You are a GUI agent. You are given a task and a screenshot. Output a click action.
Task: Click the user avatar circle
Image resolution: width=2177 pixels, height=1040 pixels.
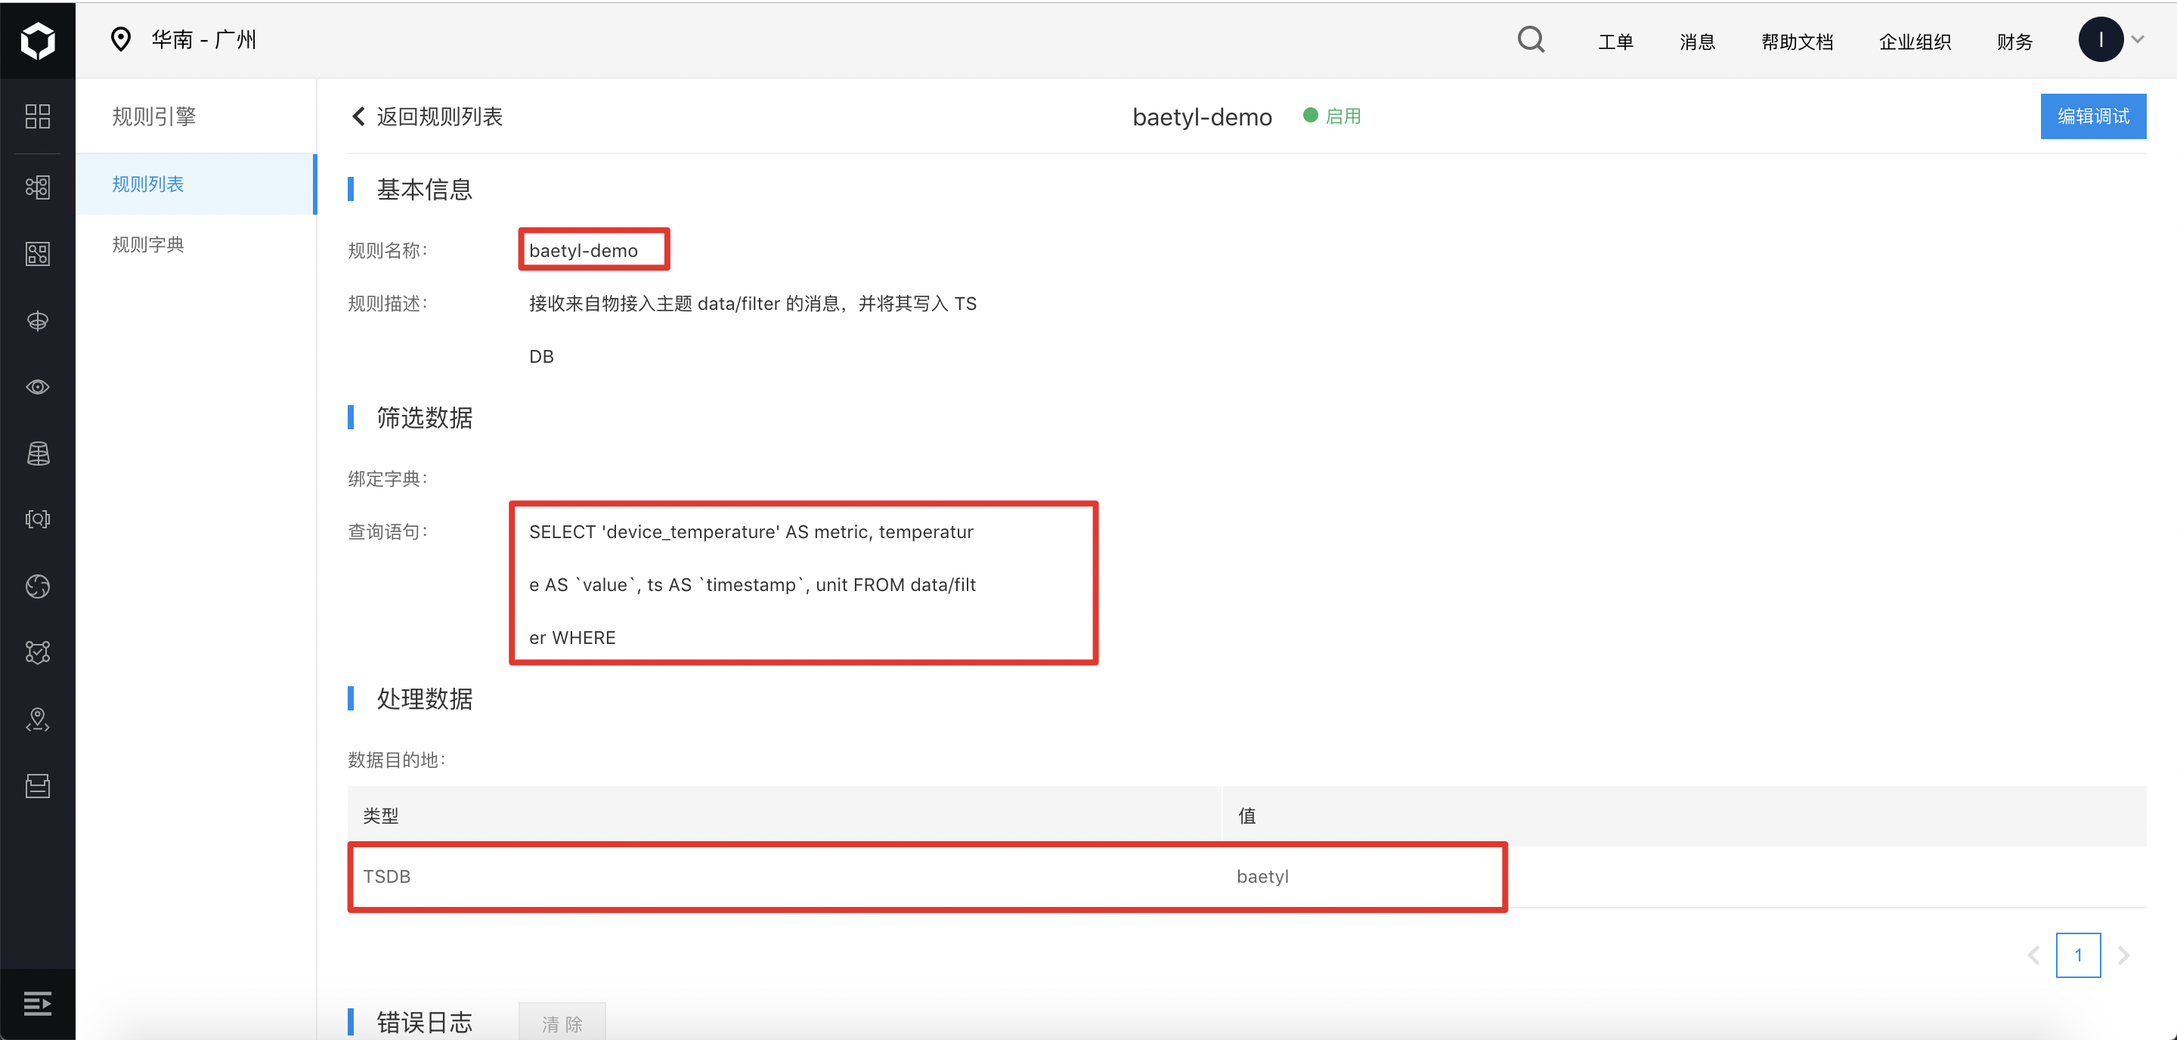click(2100, 40)
